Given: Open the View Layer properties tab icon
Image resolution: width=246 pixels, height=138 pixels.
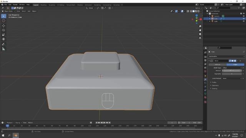Looking at the screenshot, I should pos(205,64).
